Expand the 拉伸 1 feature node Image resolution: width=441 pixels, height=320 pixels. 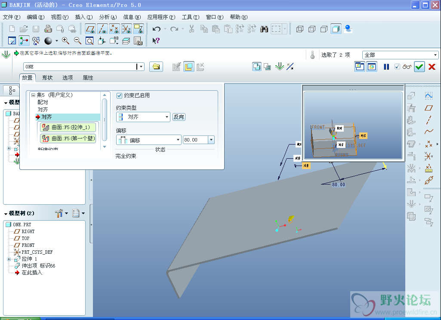click(x=9, y=258)
